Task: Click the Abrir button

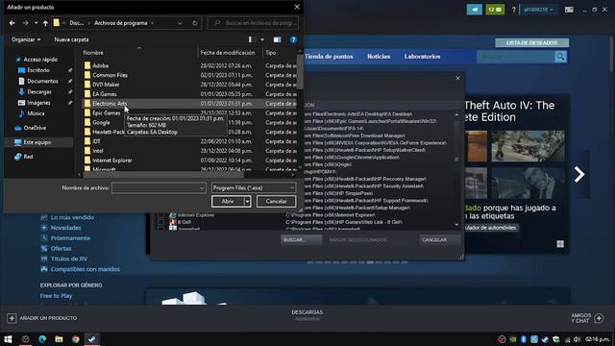Action: coord(228,201)
